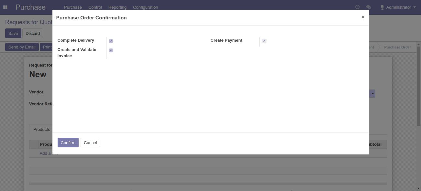This screenshot has width=421, height=191.
Task: Click the Discard button
Action: pyautogui.click(x=33, y=33)
